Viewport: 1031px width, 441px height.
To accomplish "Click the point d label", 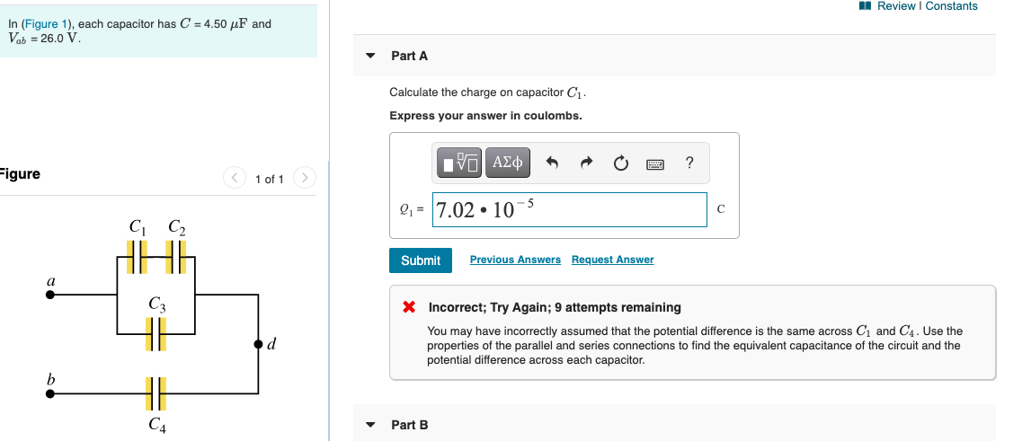I will pos(271,343).
